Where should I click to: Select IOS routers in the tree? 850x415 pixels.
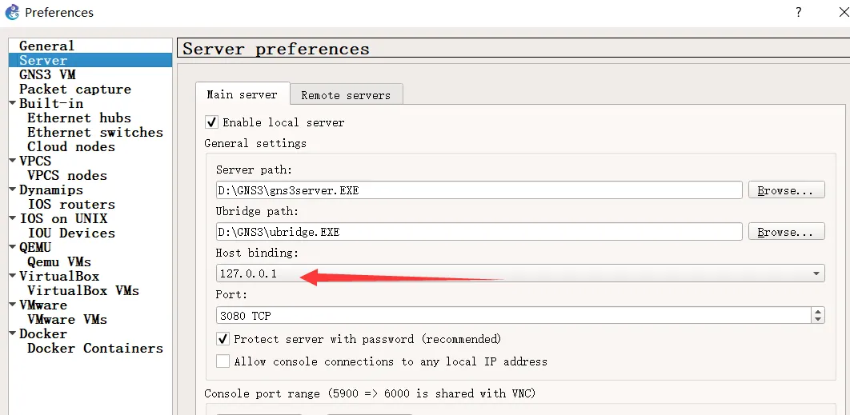pyautogui.click(x=71, y=204)
